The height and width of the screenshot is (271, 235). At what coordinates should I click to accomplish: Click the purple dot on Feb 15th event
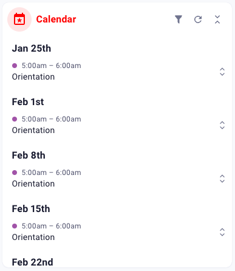pos(15,226)
